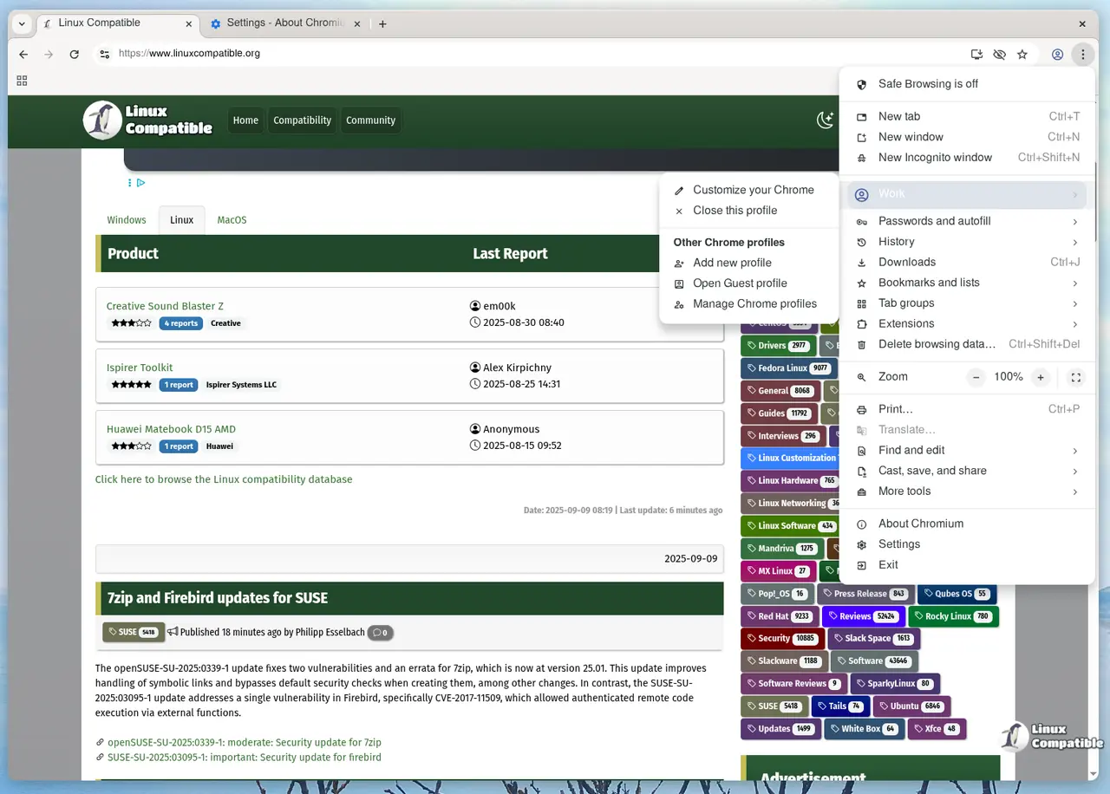
Task: Click the megaphone icon next to Published timestamp
Action: (x=174, y=632)
